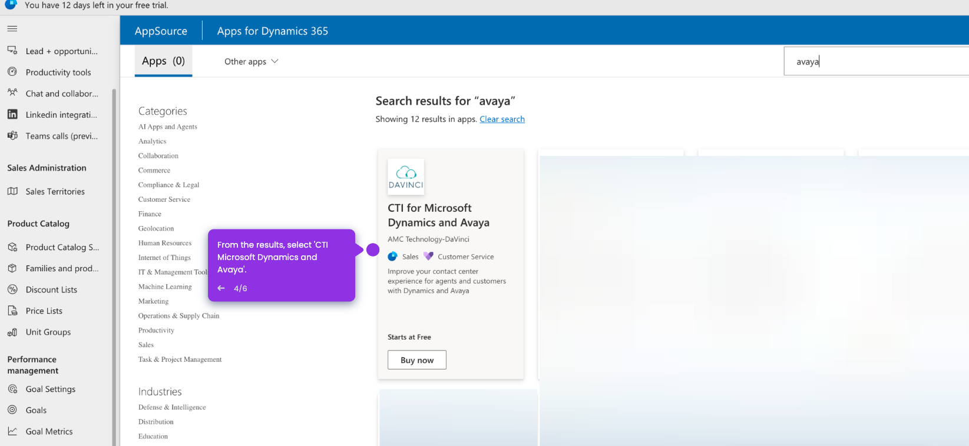Select the Collaboration category
Viewport: 969px width, 446px height.
[x=158, y=156]
